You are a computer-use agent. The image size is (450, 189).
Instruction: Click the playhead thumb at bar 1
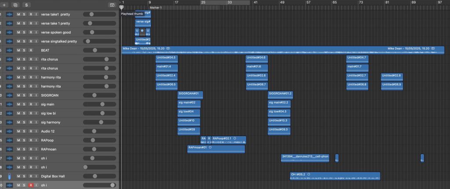(x=122, y=7)
